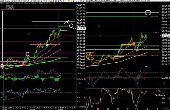
Task: Click the 58 YRange label
Action: [160, 95]
